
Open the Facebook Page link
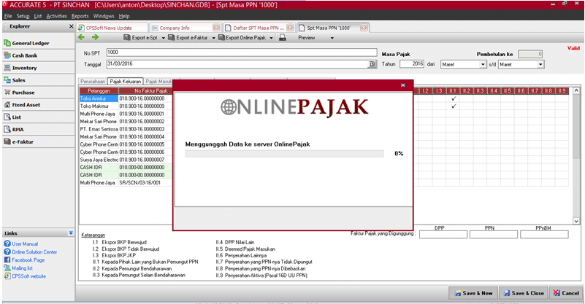click(28, 260)
